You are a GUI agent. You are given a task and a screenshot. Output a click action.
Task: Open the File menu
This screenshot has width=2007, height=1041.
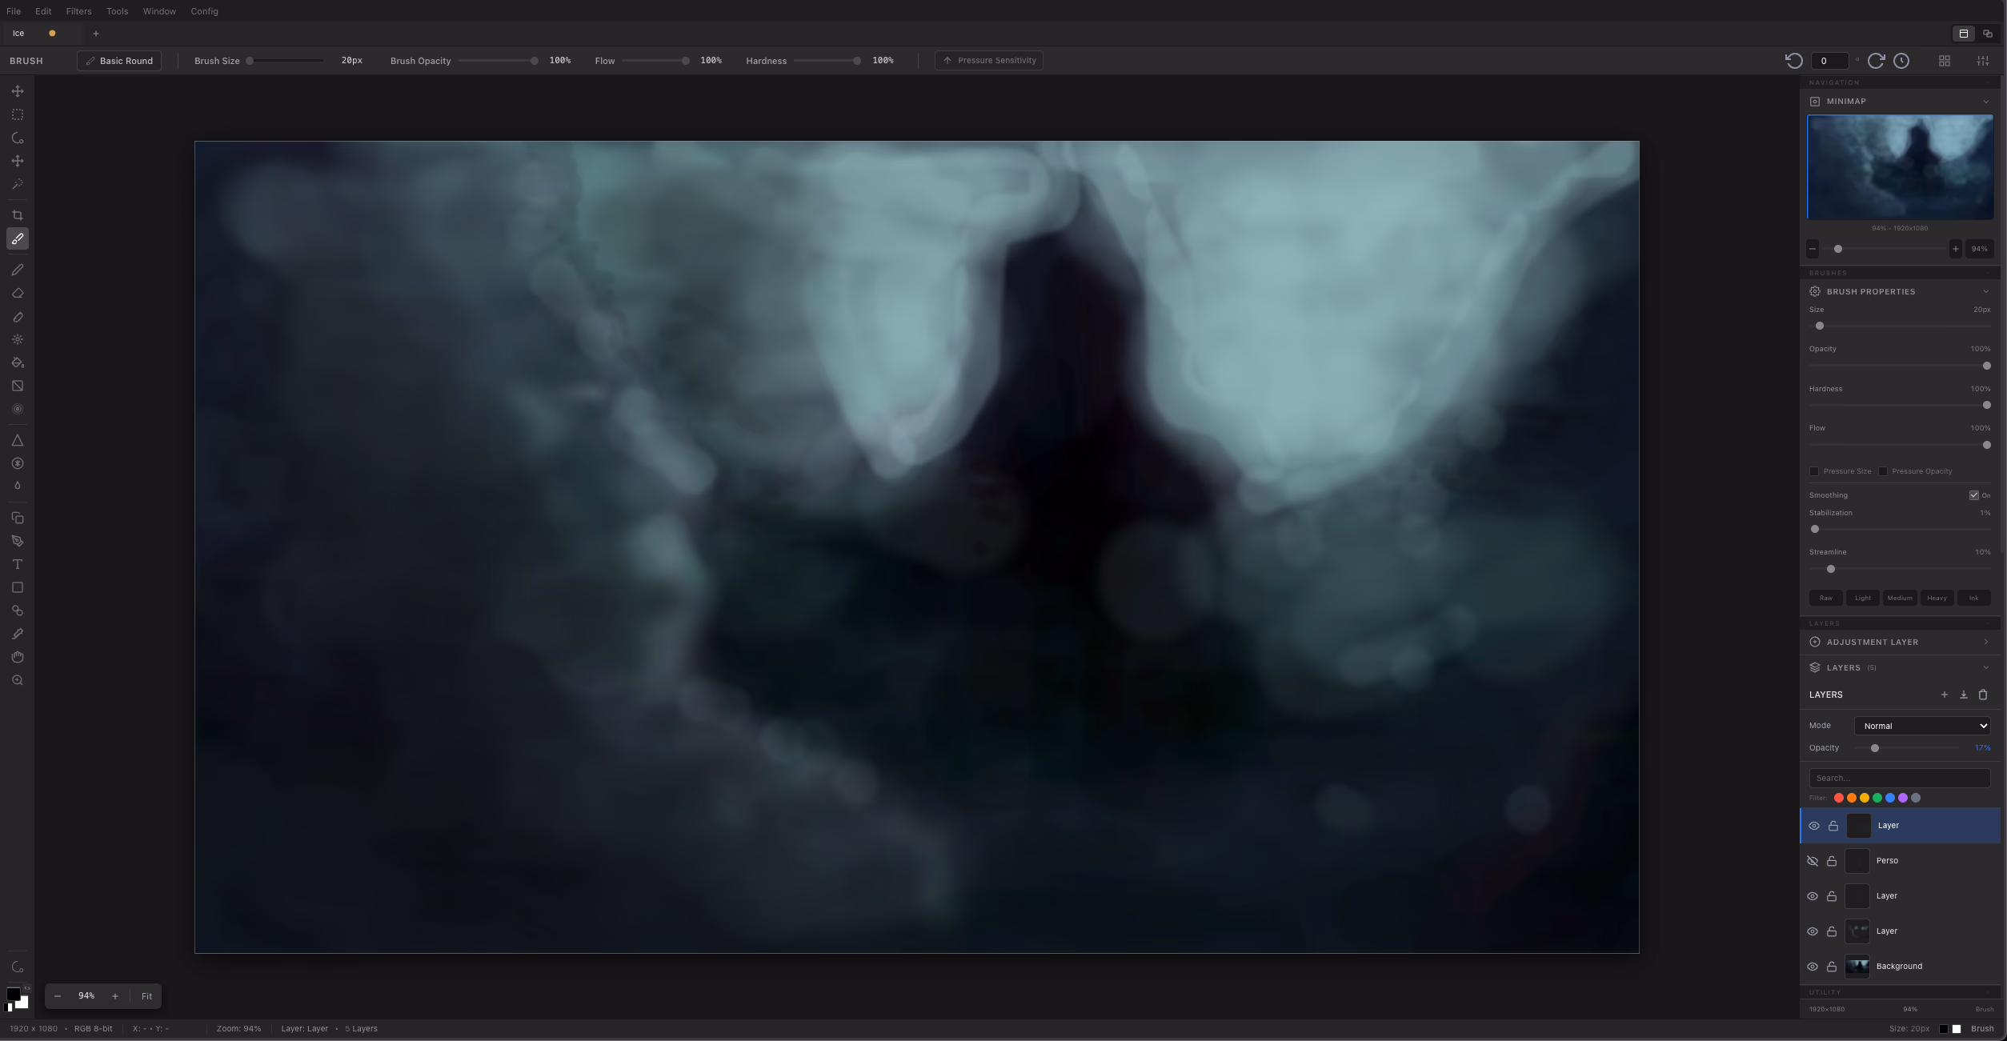pyautogui.click(x=14, y=11)
